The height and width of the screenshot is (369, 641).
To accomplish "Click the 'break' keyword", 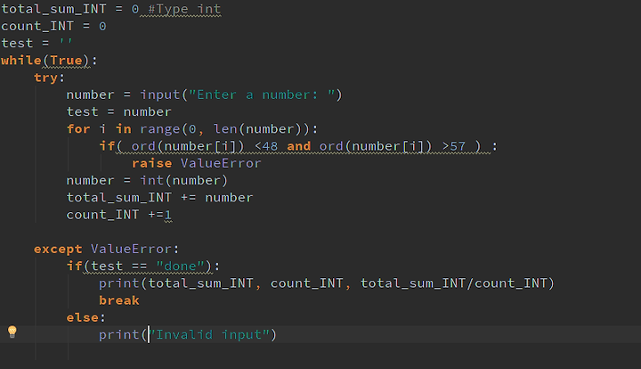I will (x=119, y=300).
